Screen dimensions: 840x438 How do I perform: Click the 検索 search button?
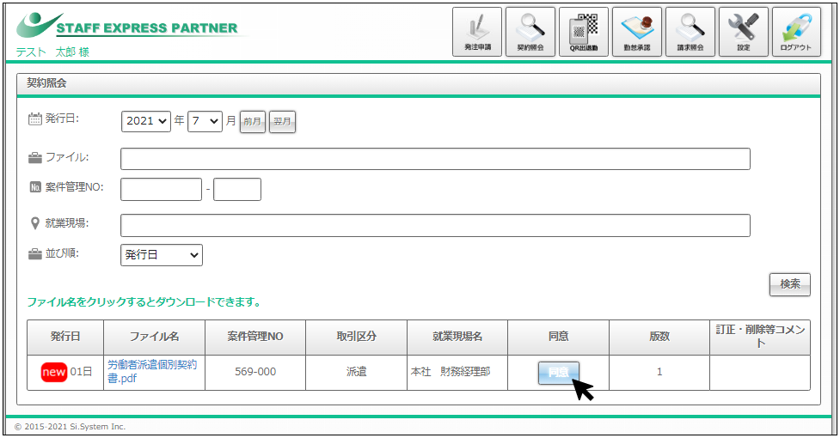tap(789, 284)
